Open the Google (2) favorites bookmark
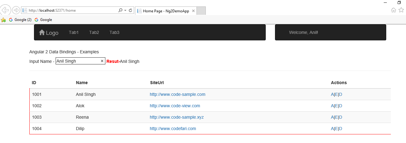 pyautogui.click(x=20, y=20)
